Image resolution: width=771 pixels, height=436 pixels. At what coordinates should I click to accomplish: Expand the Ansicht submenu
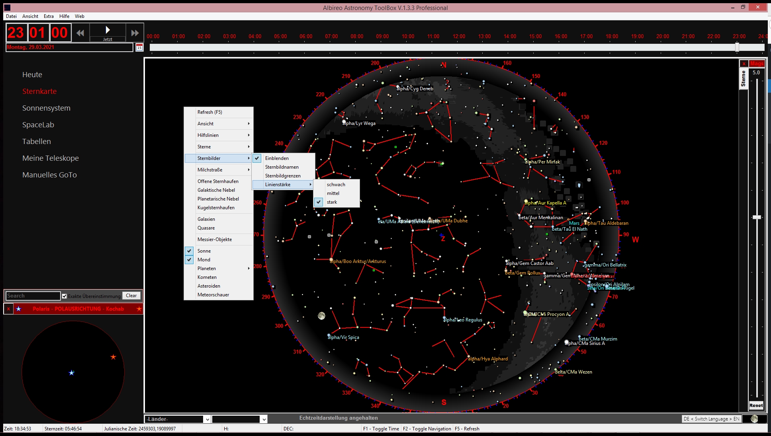click(218, 124)
